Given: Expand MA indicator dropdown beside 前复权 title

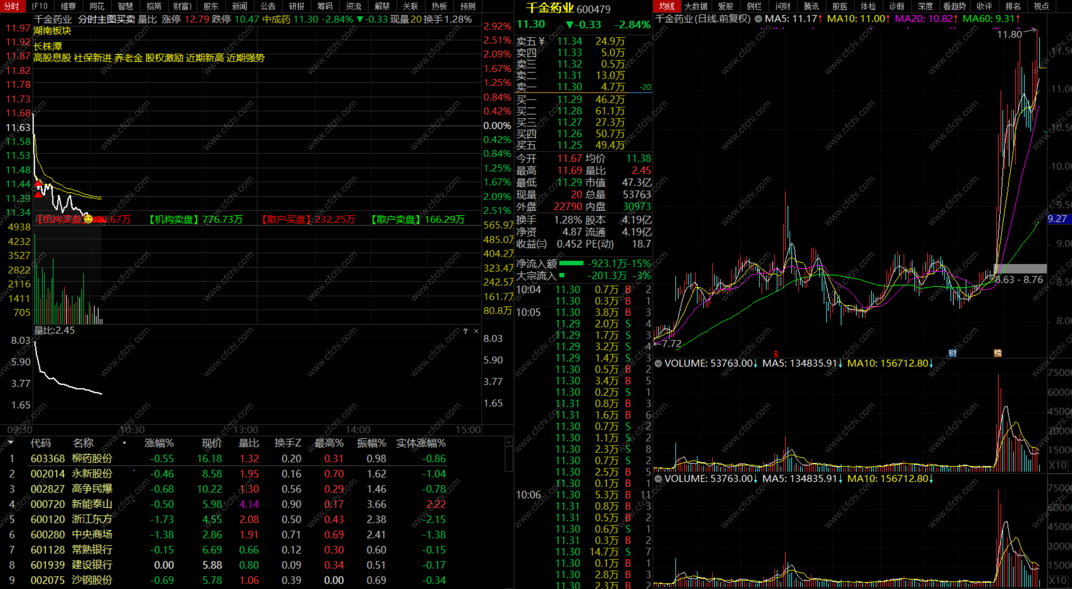Looking at the screenshot, I should pyautogui.click(x=758, y=19).
